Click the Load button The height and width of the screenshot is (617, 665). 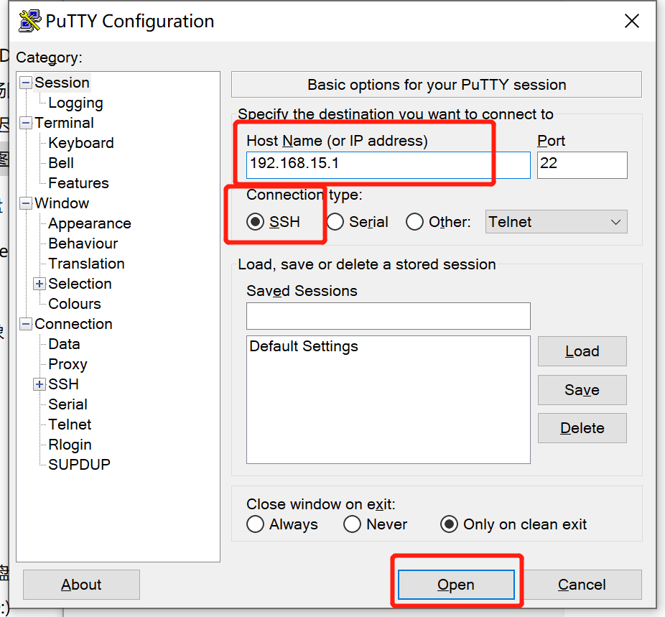(582, 351)
